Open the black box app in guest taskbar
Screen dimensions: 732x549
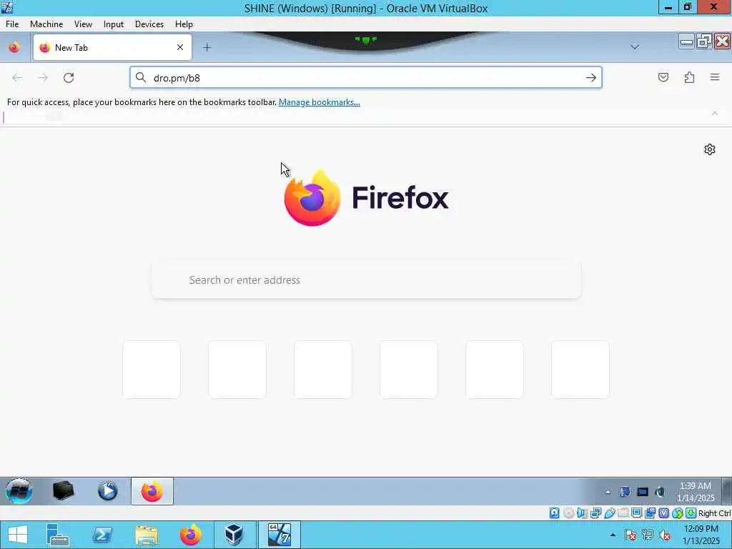pos(64,491)
